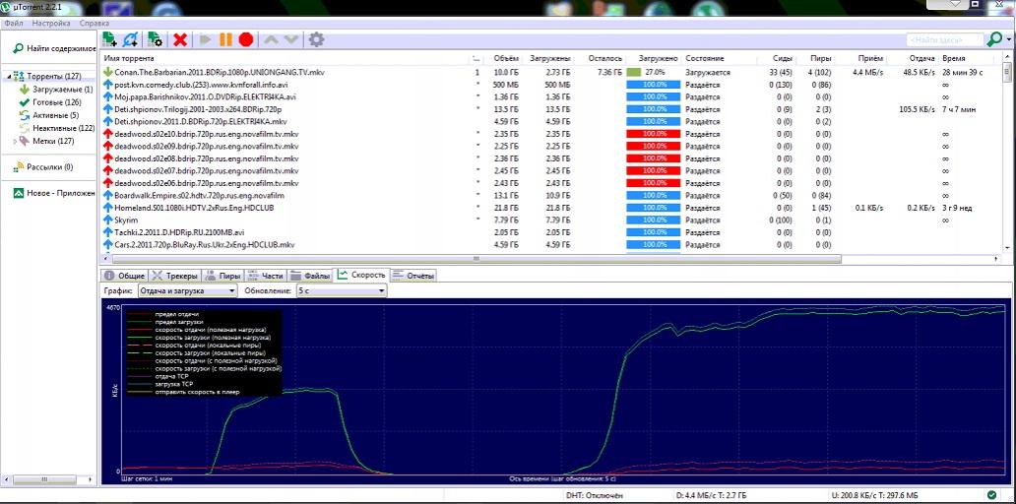Open the Файл menu

[13, 24]
